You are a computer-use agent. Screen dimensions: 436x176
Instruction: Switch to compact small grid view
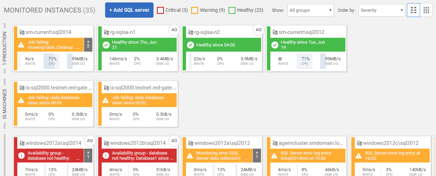click(426, 10)
